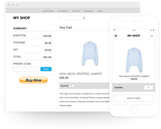
Task: Focus the Promo Code input field
Action: [x=26, y=69]
